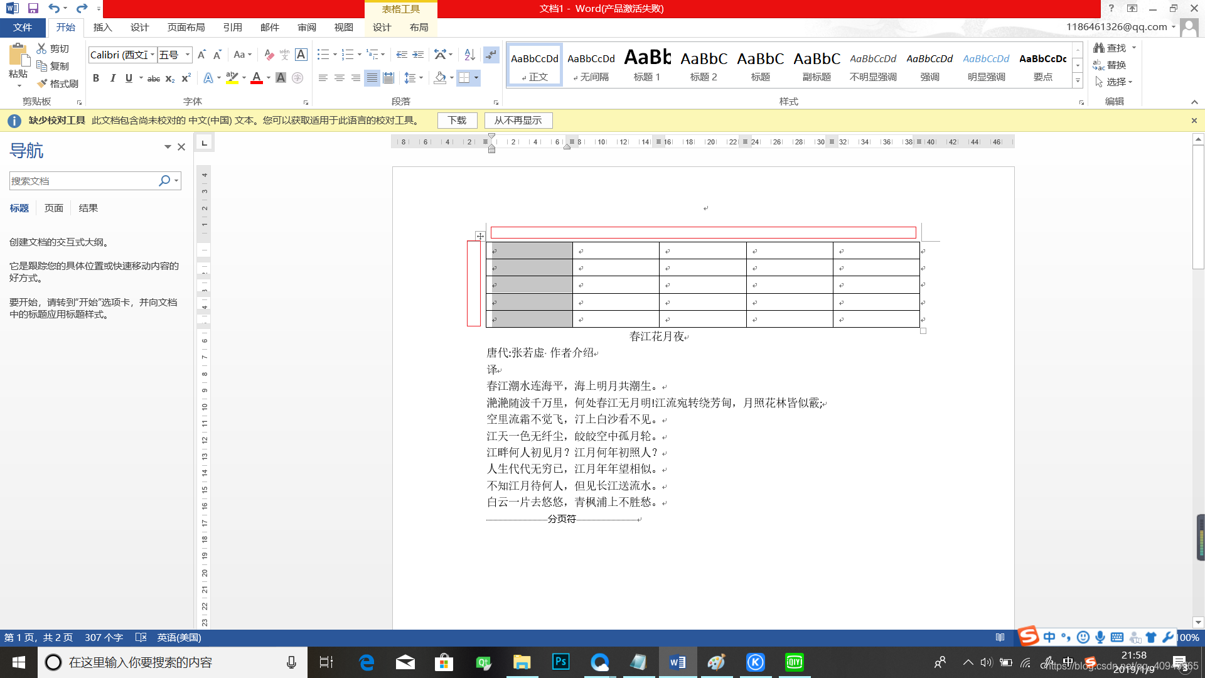
Task: Apply the Heading 1 style
Action: click(x=647, y=65)
